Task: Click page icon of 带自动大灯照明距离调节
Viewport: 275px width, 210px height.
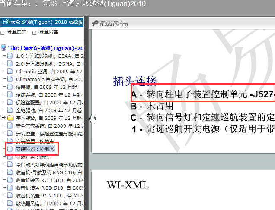Action: (x=10, y=164)
